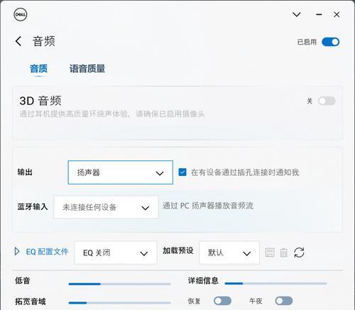This screenshot has height=310, width=355.
Task: Close the Dell audio window
Action: (x=337, y=15)
